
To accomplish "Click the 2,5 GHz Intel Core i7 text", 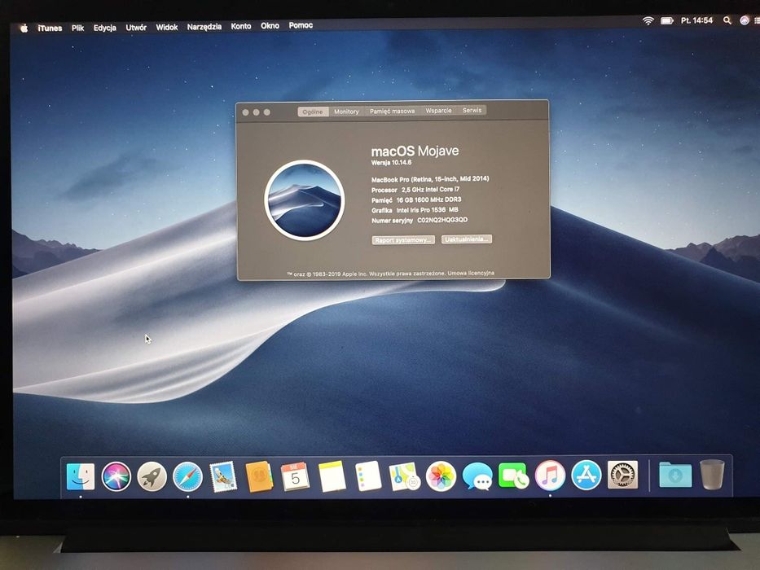I will (430, 190).
